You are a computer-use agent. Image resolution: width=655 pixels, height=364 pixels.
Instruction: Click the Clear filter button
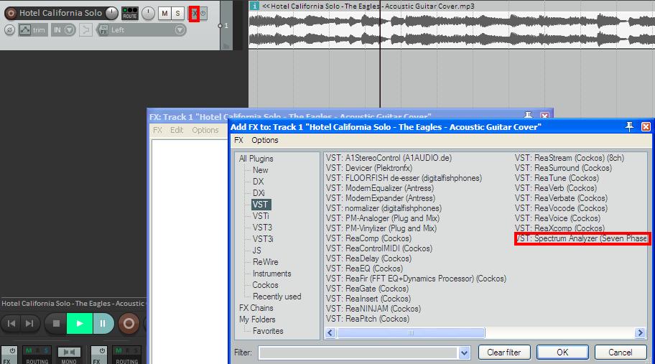(503, 353)
